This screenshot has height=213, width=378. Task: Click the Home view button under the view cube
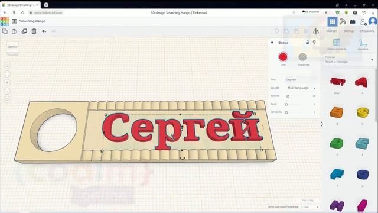click(x=7, y=66)
